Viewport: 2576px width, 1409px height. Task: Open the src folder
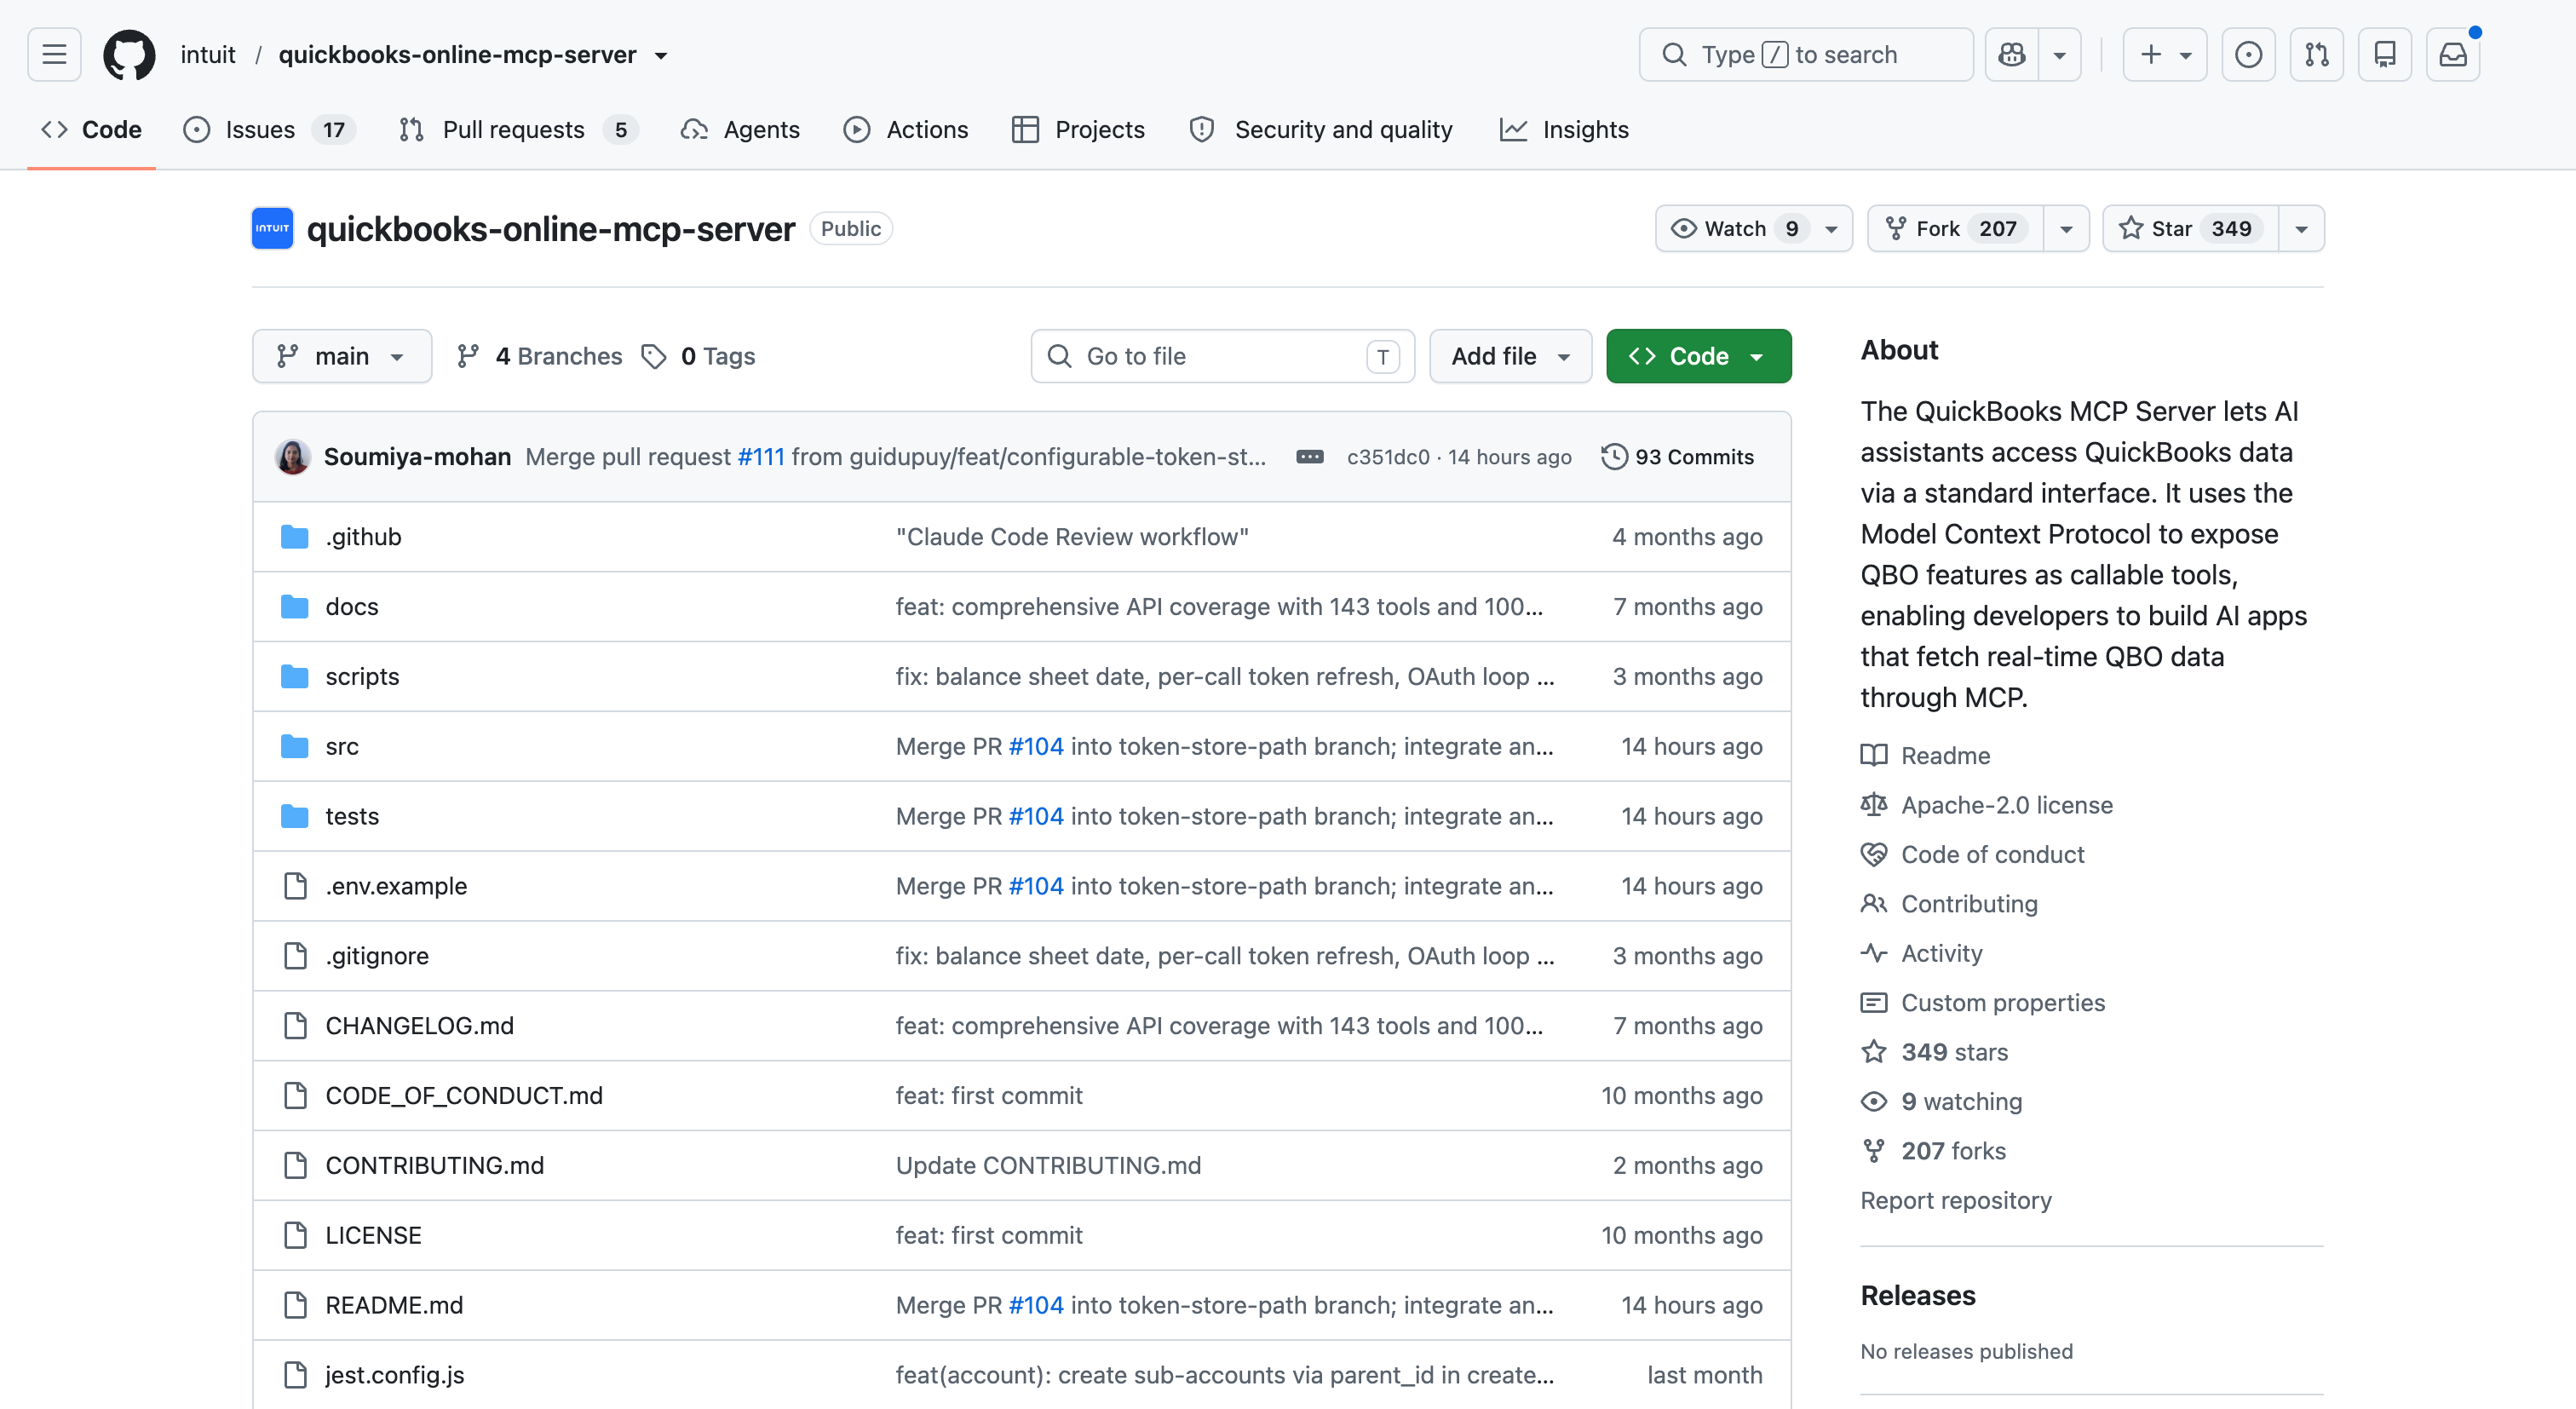pyautogui.click(x=341, y=747)
